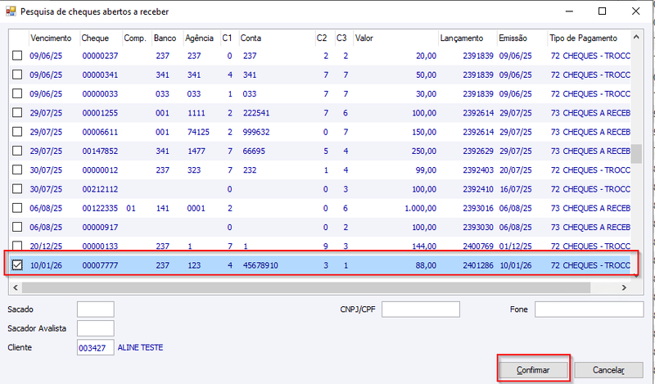Check the box for cheque 00000237
This screenshot has width=655, height=384.
(x=17, y=56)
